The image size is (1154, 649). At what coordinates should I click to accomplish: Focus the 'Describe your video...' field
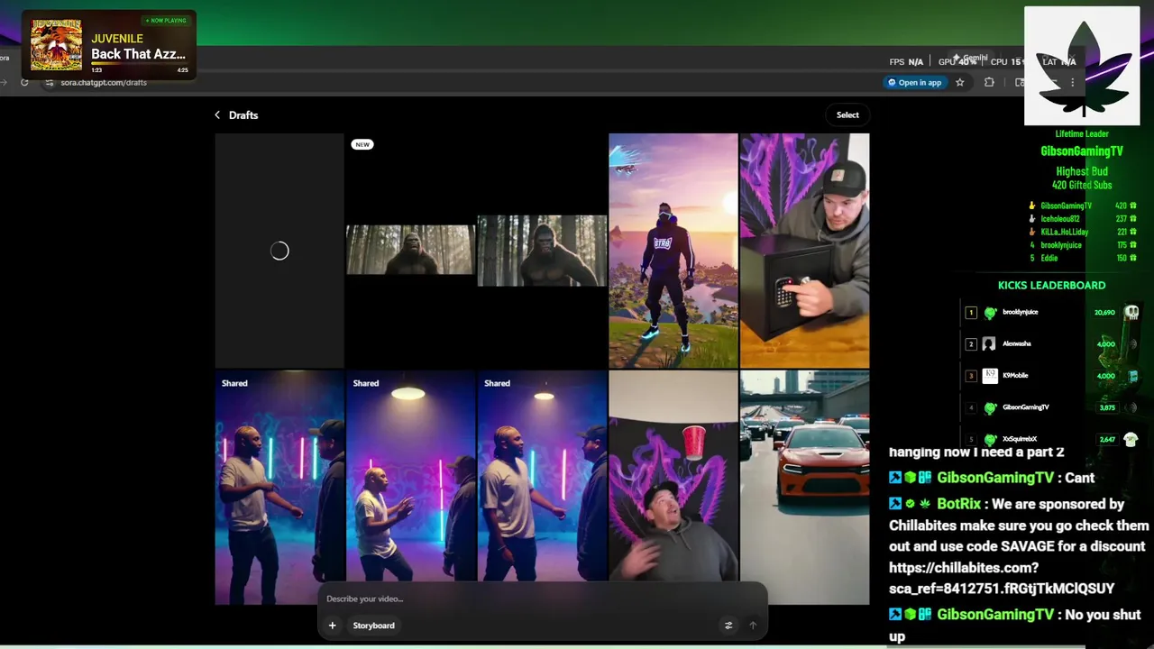click(541, 599)
